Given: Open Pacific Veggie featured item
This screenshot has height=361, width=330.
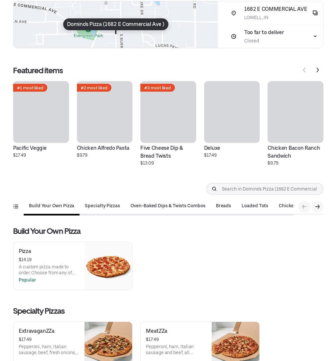Looking at the screenshot, I should [x=41, y=112].
